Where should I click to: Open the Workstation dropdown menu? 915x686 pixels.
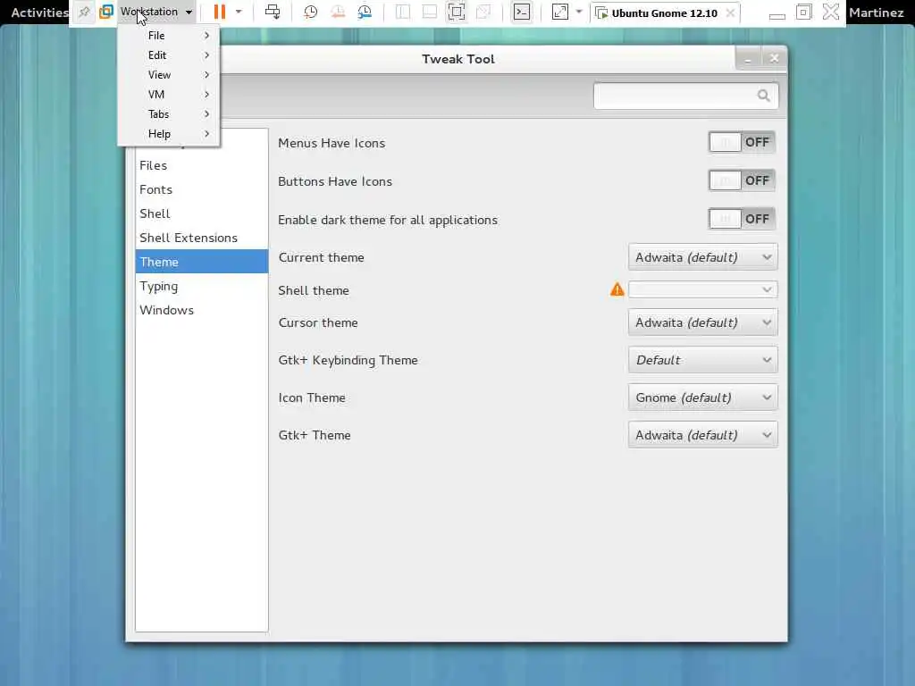click(x=155, y=12)
